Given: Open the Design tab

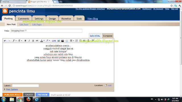Looking at the screenshot, I should [52, 18].
